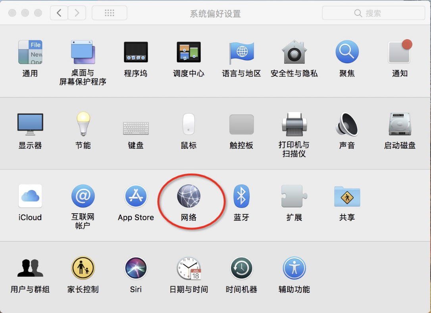Click the forward navigation arrow
Image resolution: width=431 pixels, height=313 pixels.
(x=77, y=13)
